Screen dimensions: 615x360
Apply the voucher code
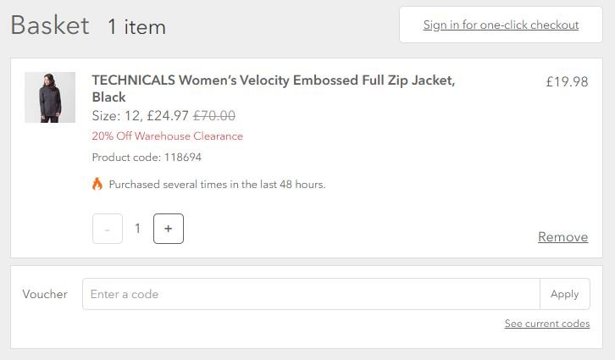565,294
